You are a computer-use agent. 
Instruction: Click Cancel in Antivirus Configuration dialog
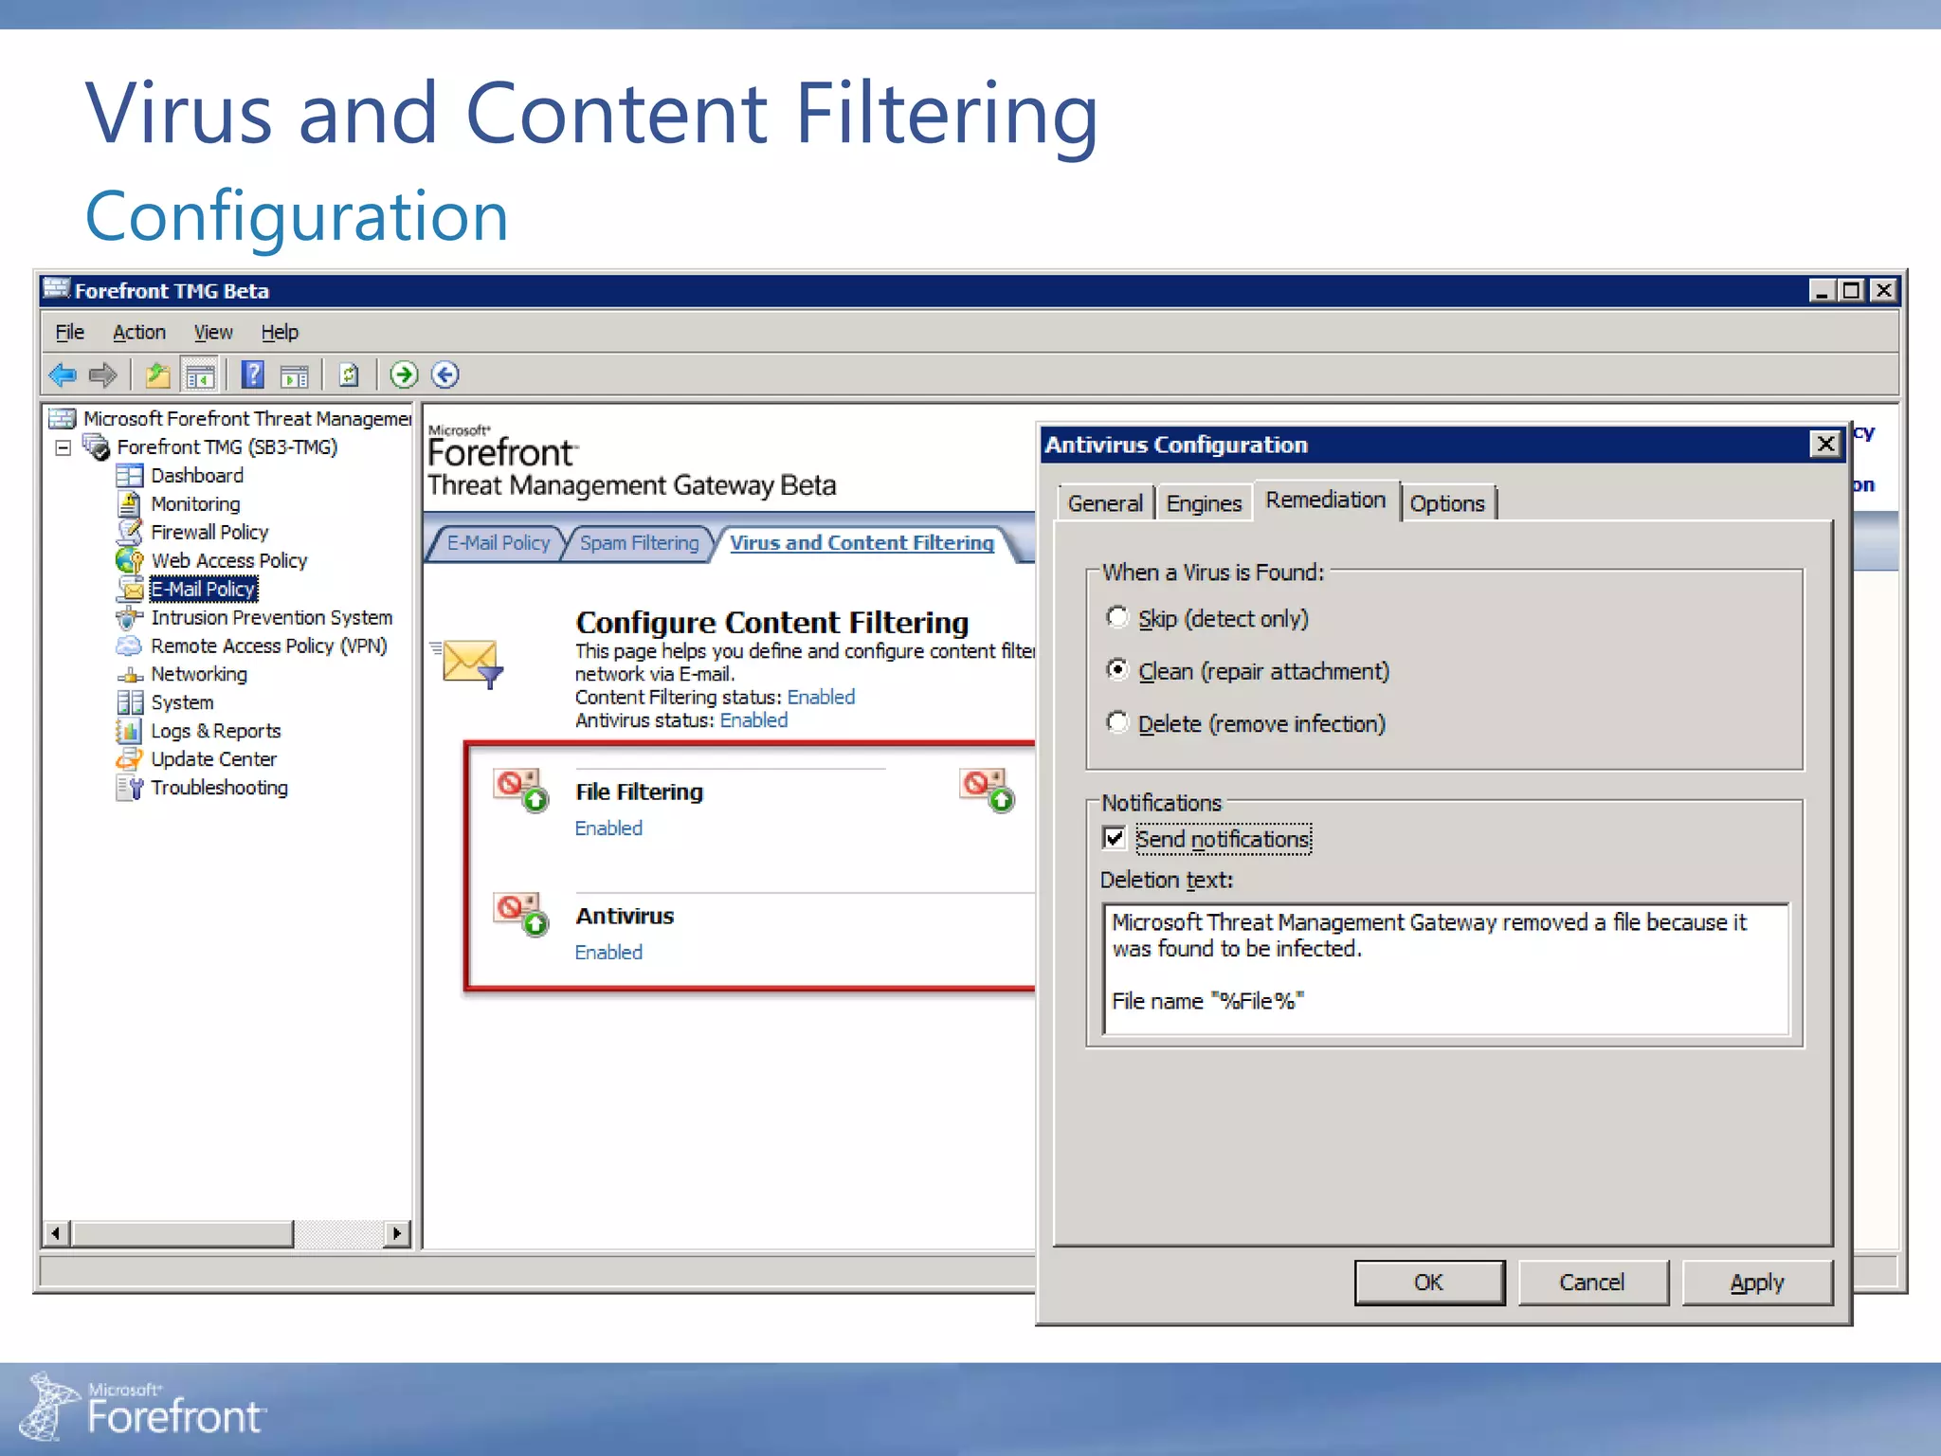[1592, 1283]
